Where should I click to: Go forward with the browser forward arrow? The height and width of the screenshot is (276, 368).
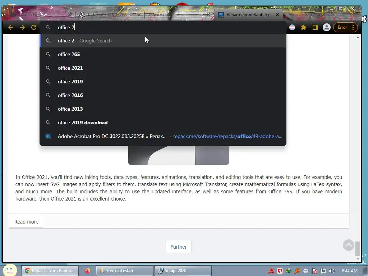click(x=22, y=27)
